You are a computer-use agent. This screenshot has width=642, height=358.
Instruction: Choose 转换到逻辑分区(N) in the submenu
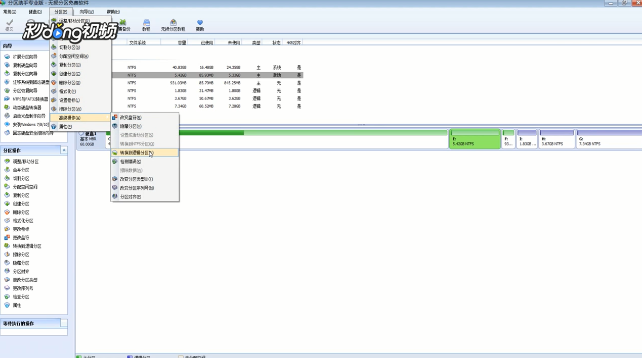click(x=145, y=152)
